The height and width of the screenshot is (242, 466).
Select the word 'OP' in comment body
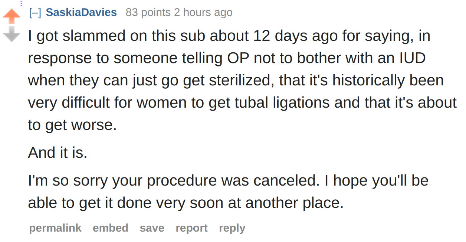235,58
